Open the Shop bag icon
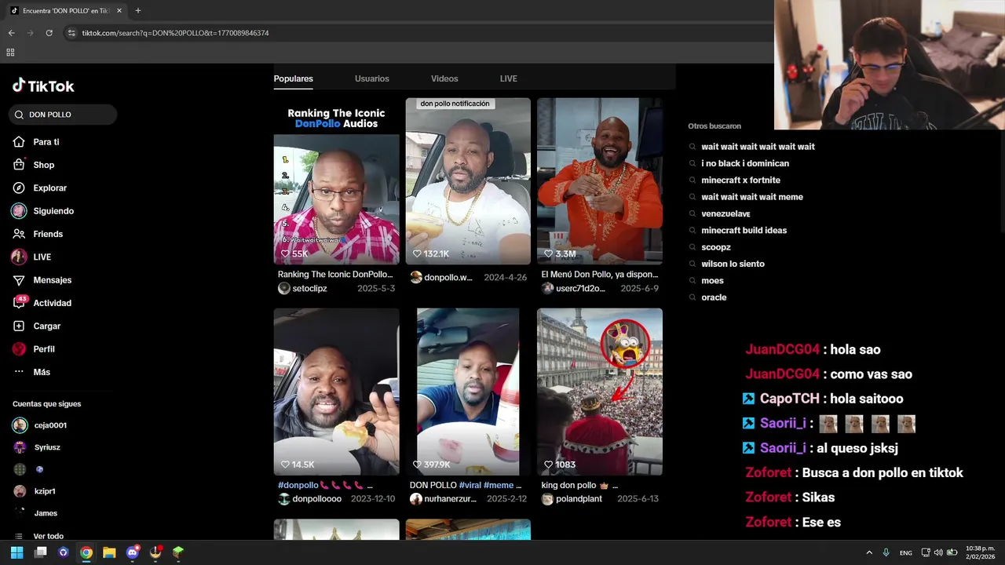1005x565 pixels. [x=19, y=165]
